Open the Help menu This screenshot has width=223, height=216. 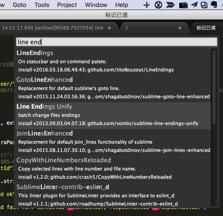pos(122,5)
